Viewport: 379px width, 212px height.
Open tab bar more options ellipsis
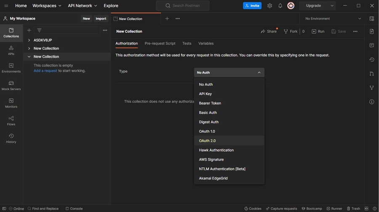tap(178, 19)
